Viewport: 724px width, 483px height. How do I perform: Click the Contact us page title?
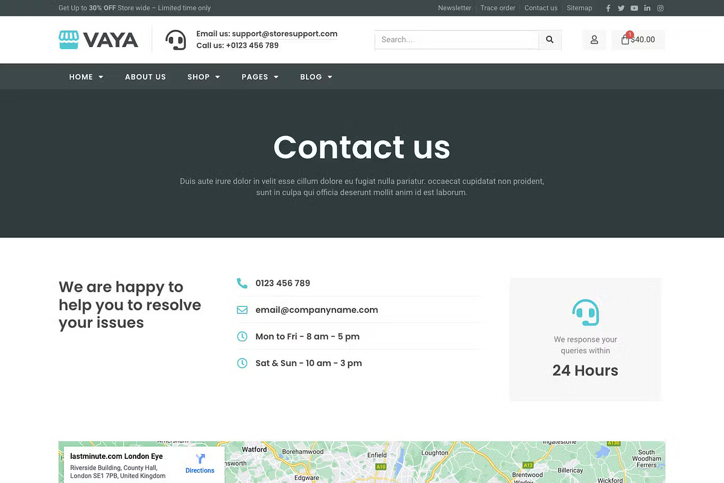[362, 147]
